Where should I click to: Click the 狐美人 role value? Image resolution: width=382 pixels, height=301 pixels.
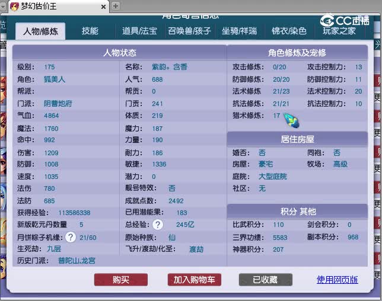[x=55, y=79]
